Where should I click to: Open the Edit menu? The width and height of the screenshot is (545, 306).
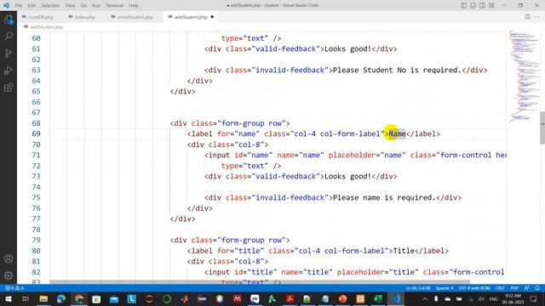32,6
